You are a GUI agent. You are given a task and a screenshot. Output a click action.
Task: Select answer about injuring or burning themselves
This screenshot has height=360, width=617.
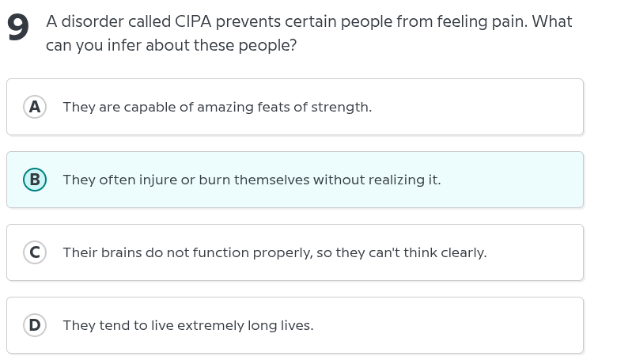point(252,180)
